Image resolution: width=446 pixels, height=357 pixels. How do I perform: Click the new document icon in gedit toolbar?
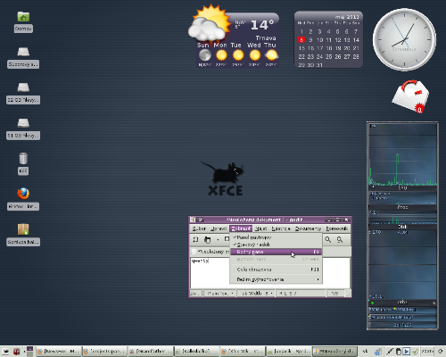(195, 239)
